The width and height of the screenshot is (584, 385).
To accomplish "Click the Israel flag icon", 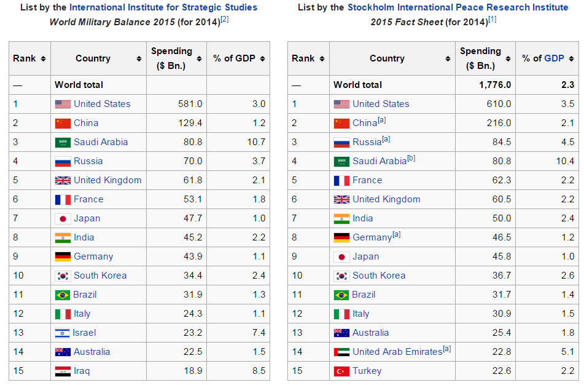I will pos(62,333).
